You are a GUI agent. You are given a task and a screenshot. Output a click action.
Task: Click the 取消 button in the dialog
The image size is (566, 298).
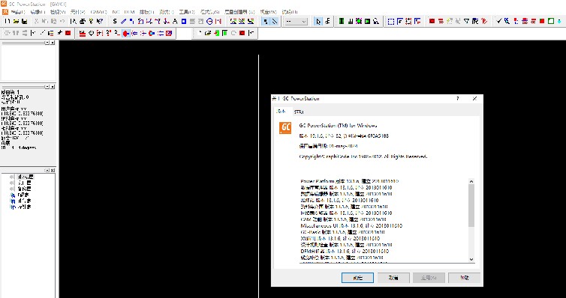393,278
